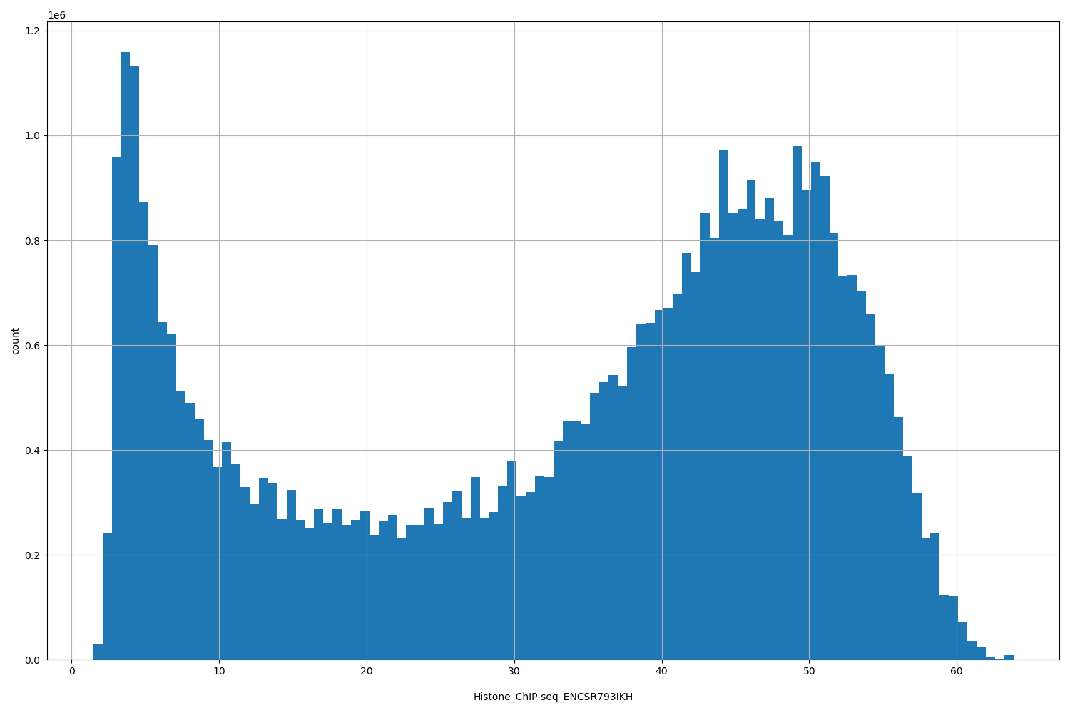Click the tick label 10 on the x-axis
The height and width of the screenshot is (713, 1070).
coord(220,672)
